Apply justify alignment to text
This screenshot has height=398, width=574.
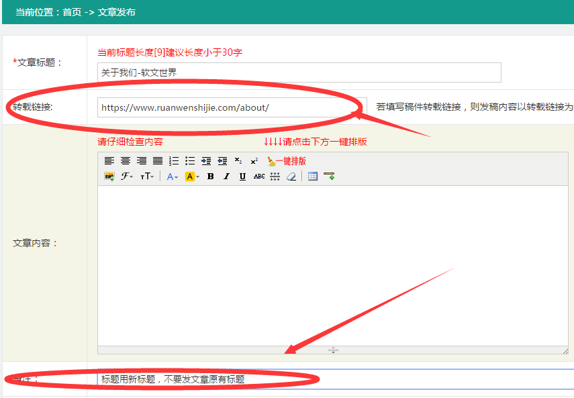pos(158,161)
